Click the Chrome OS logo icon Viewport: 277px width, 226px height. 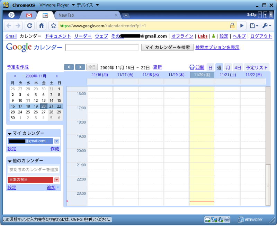[x=11, y=15]
